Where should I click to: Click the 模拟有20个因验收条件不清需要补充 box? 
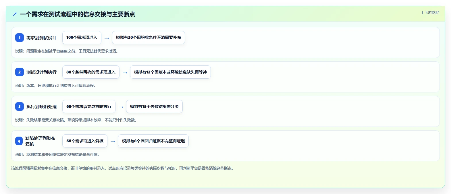149,38
